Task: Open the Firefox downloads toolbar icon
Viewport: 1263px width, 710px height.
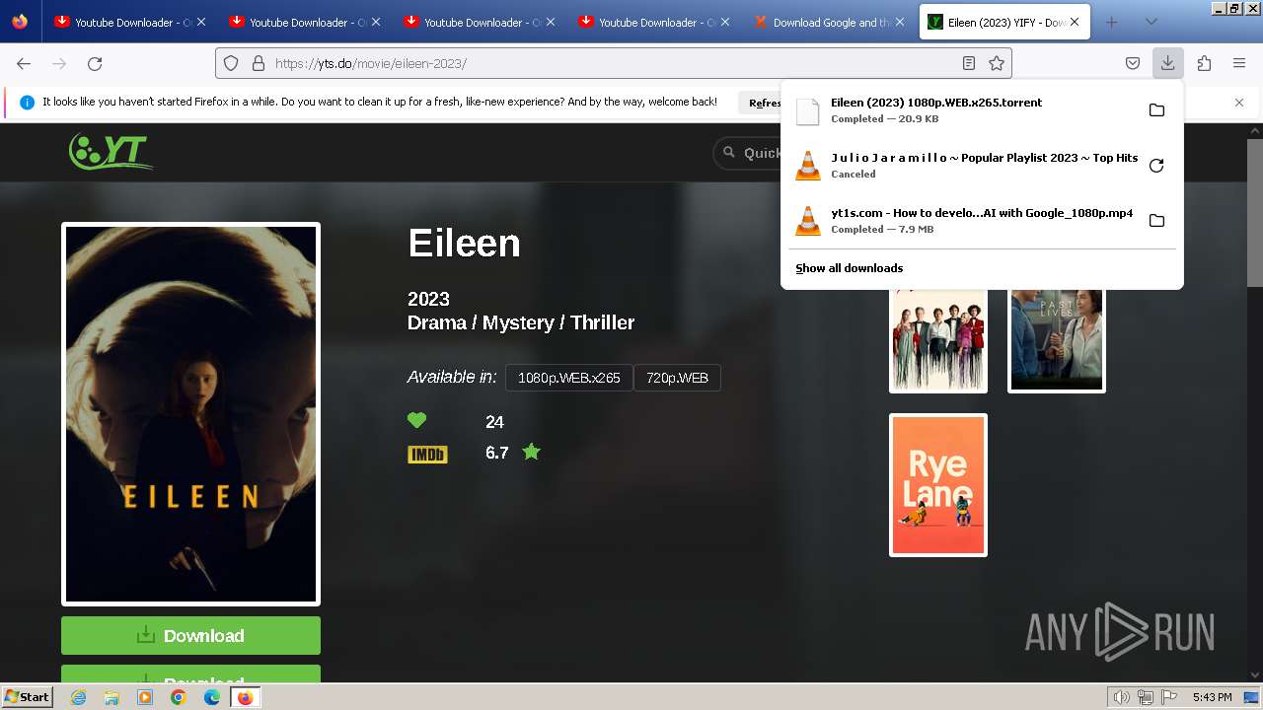Action: click(1167, 63)
